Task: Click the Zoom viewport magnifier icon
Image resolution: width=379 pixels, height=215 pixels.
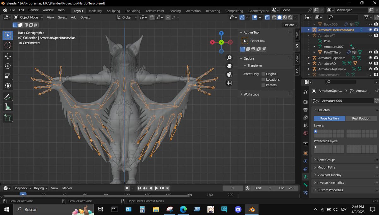Action: [229, 58]
